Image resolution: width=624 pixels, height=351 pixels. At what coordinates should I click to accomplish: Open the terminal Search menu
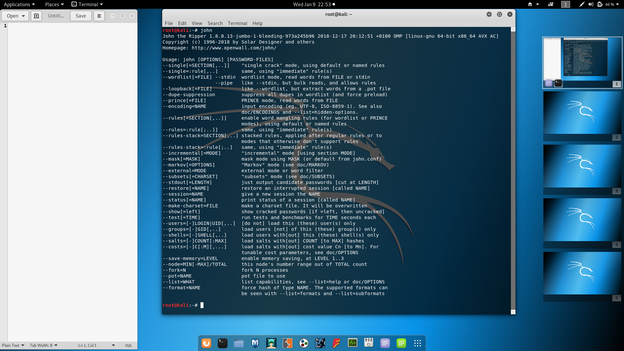coord(215,23)
